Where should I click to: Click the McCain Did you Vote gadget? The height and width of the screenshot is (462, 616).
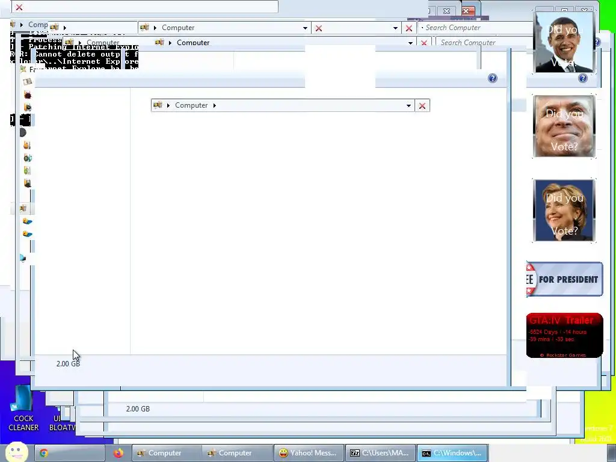point(564,126)
